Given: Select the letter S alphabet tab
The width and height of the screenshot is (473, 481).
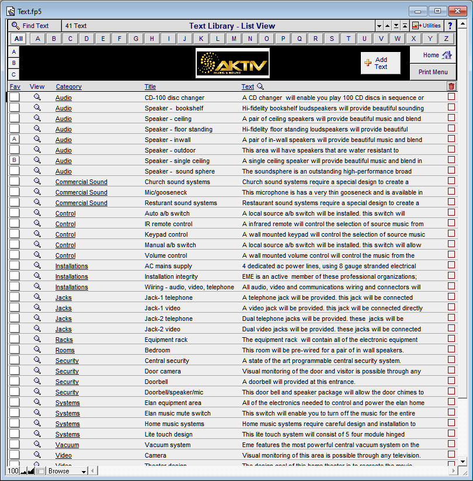Looking at the screenshot, I should point(332,39).
